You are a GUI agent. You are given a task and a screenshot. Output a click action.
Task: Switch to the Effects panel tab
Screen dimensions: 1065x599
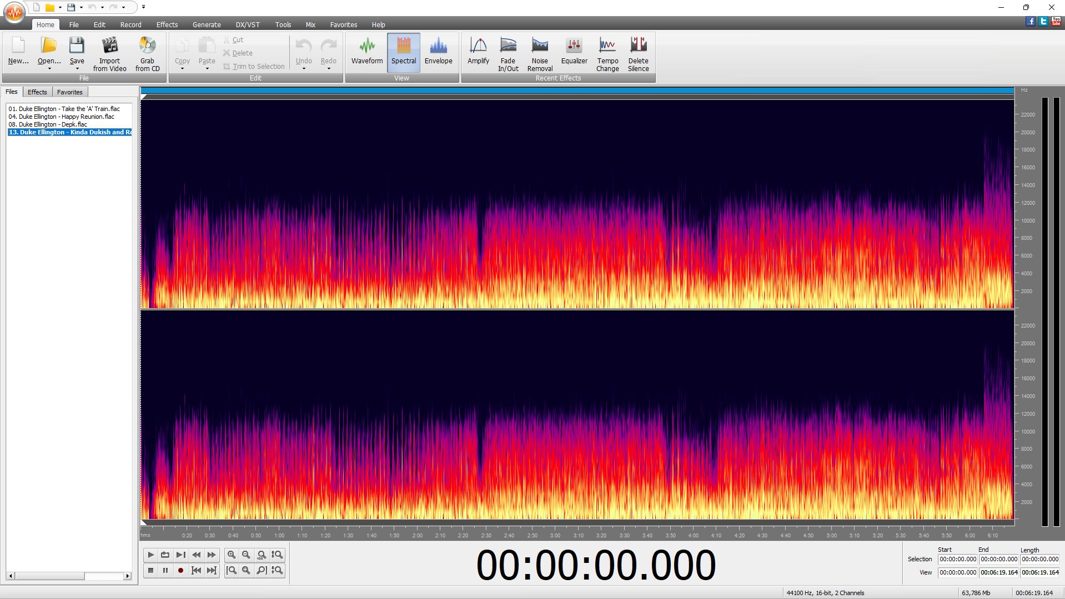pyautogui.click(x=37, y=92)
